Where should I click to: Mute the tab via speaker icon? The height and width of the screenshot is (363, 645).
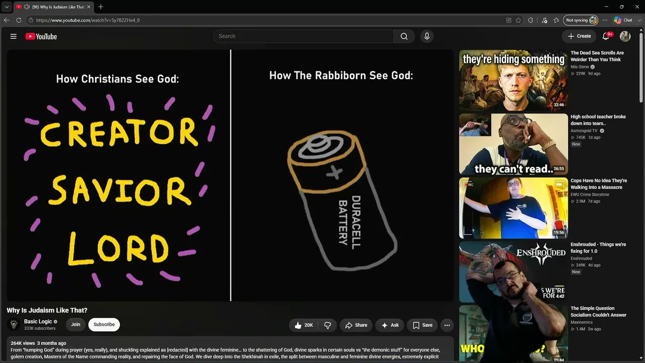click(26, 7)
